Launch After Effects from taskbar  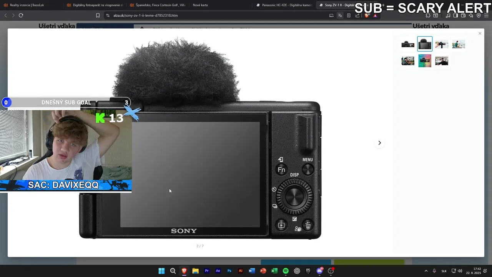218,271
